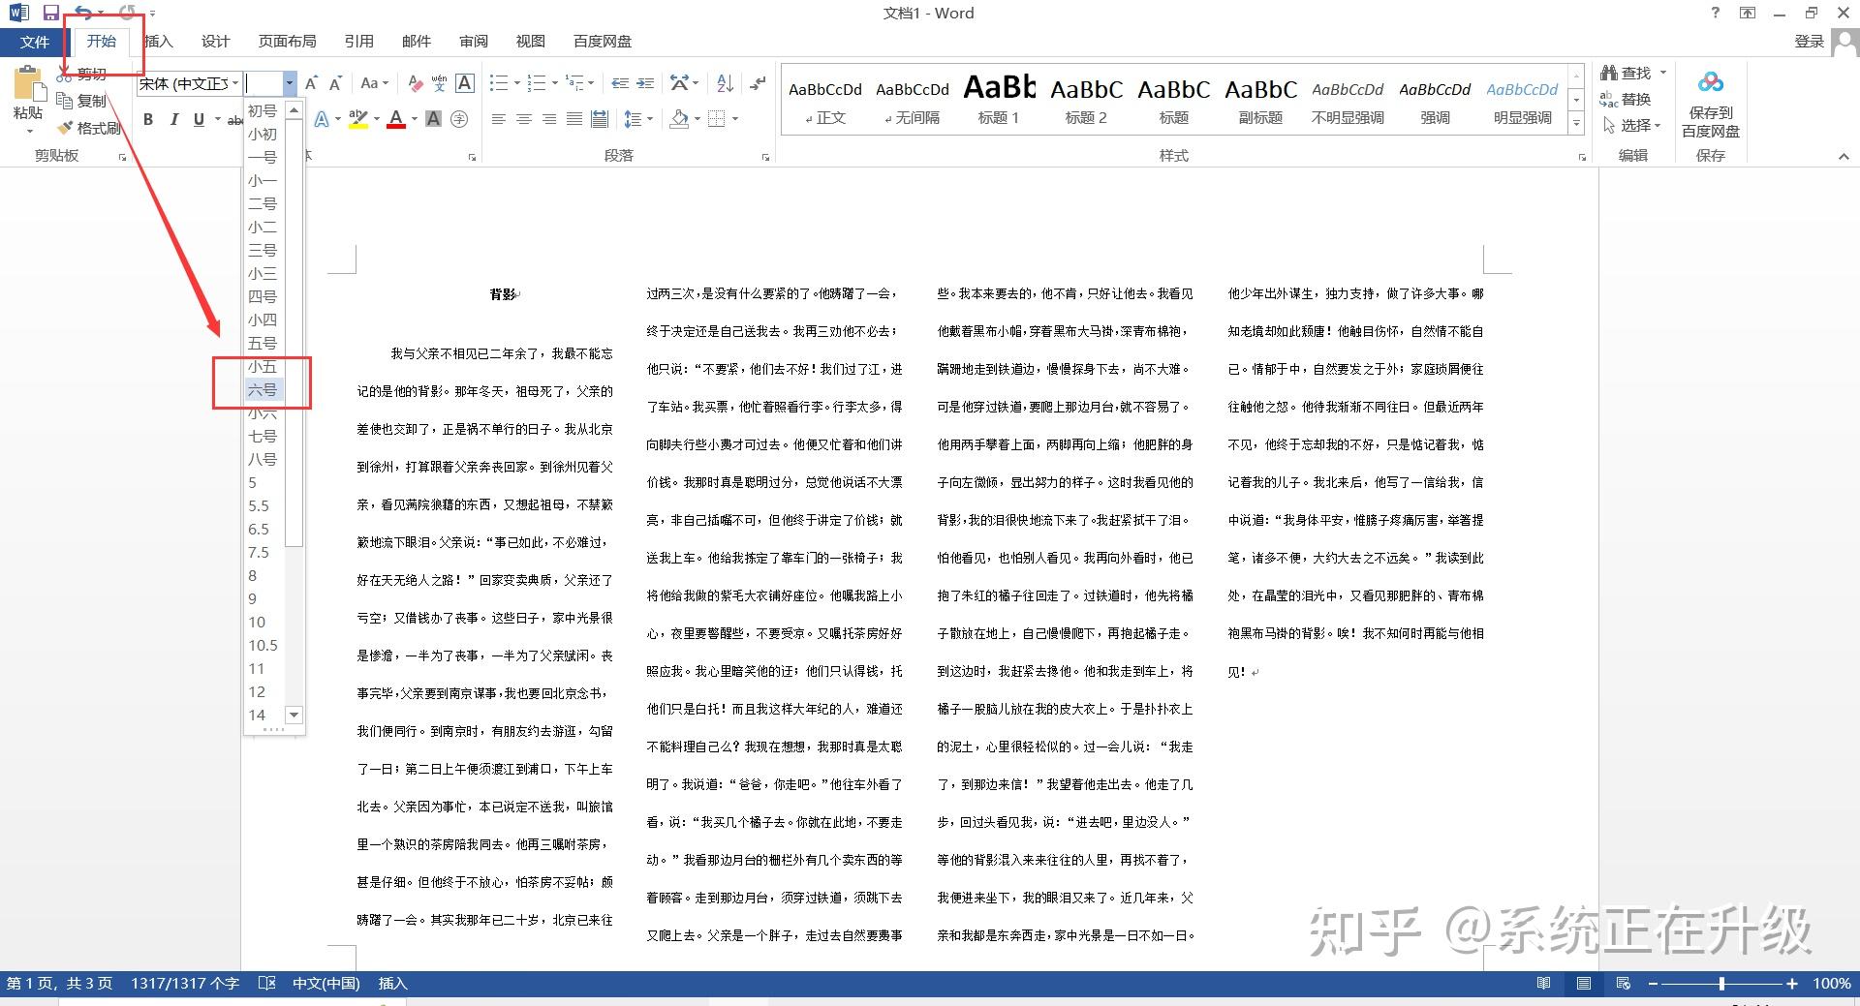Viewport: 1860px width, 1006px height.
Task: Open the File (文件) tab
Action: click(x=34, y=42)
